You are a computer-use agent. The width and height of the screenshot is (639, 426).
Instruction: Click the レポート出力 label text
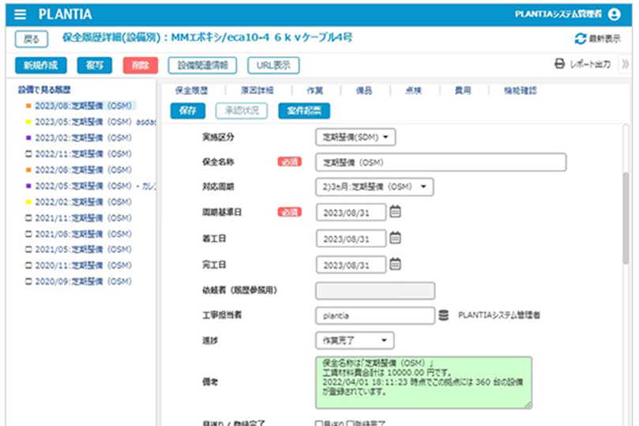(x=590, y=64)
